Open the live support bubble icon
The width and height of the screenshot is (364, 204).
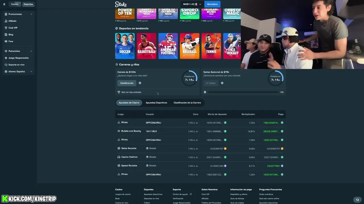[357, 199]
